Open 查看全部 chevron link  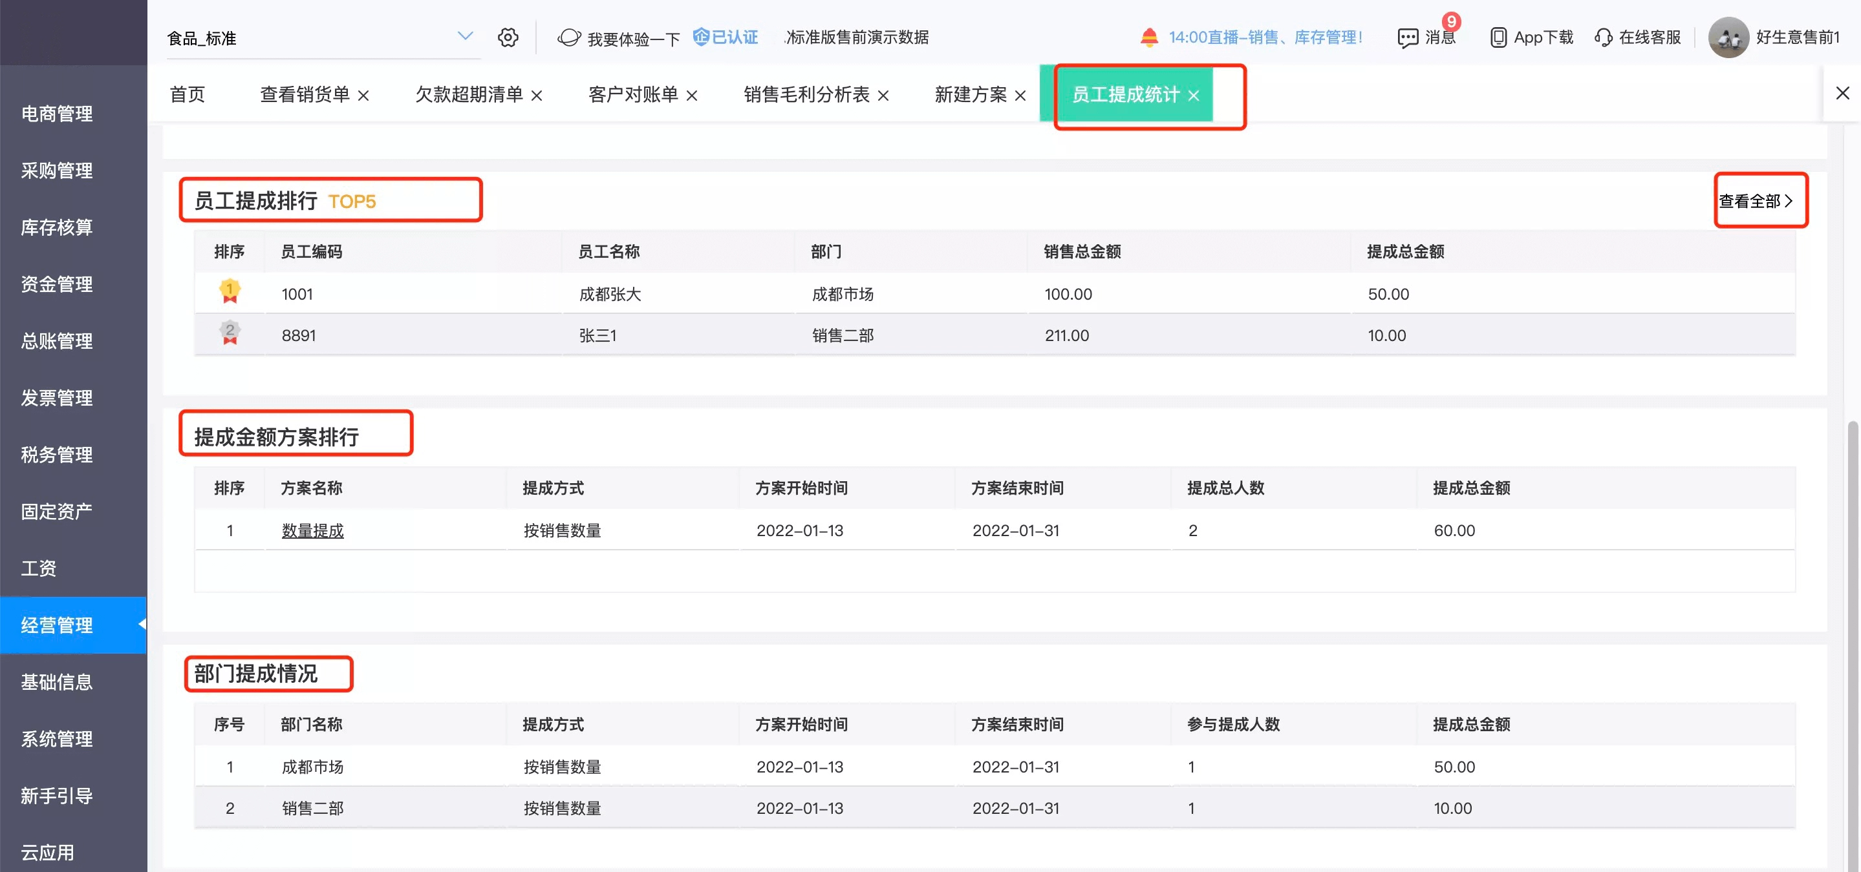pyautogui.click(x=1756, y=202)
